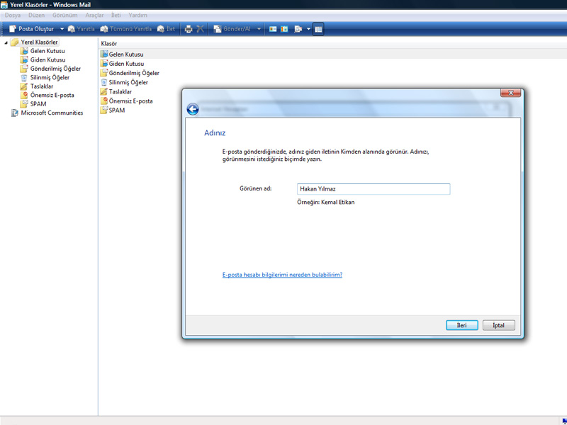567x425 pixels.
Task: Open the E-posta hesabı bilgilerimi link
Action: click(282, 275)
